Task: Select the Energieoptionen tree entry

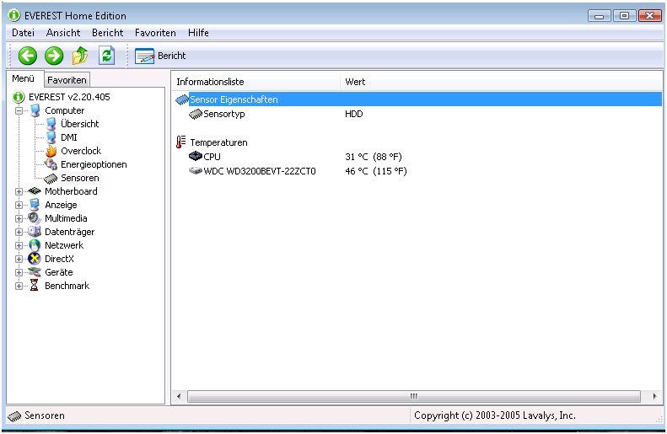Action: coord(94,164)
